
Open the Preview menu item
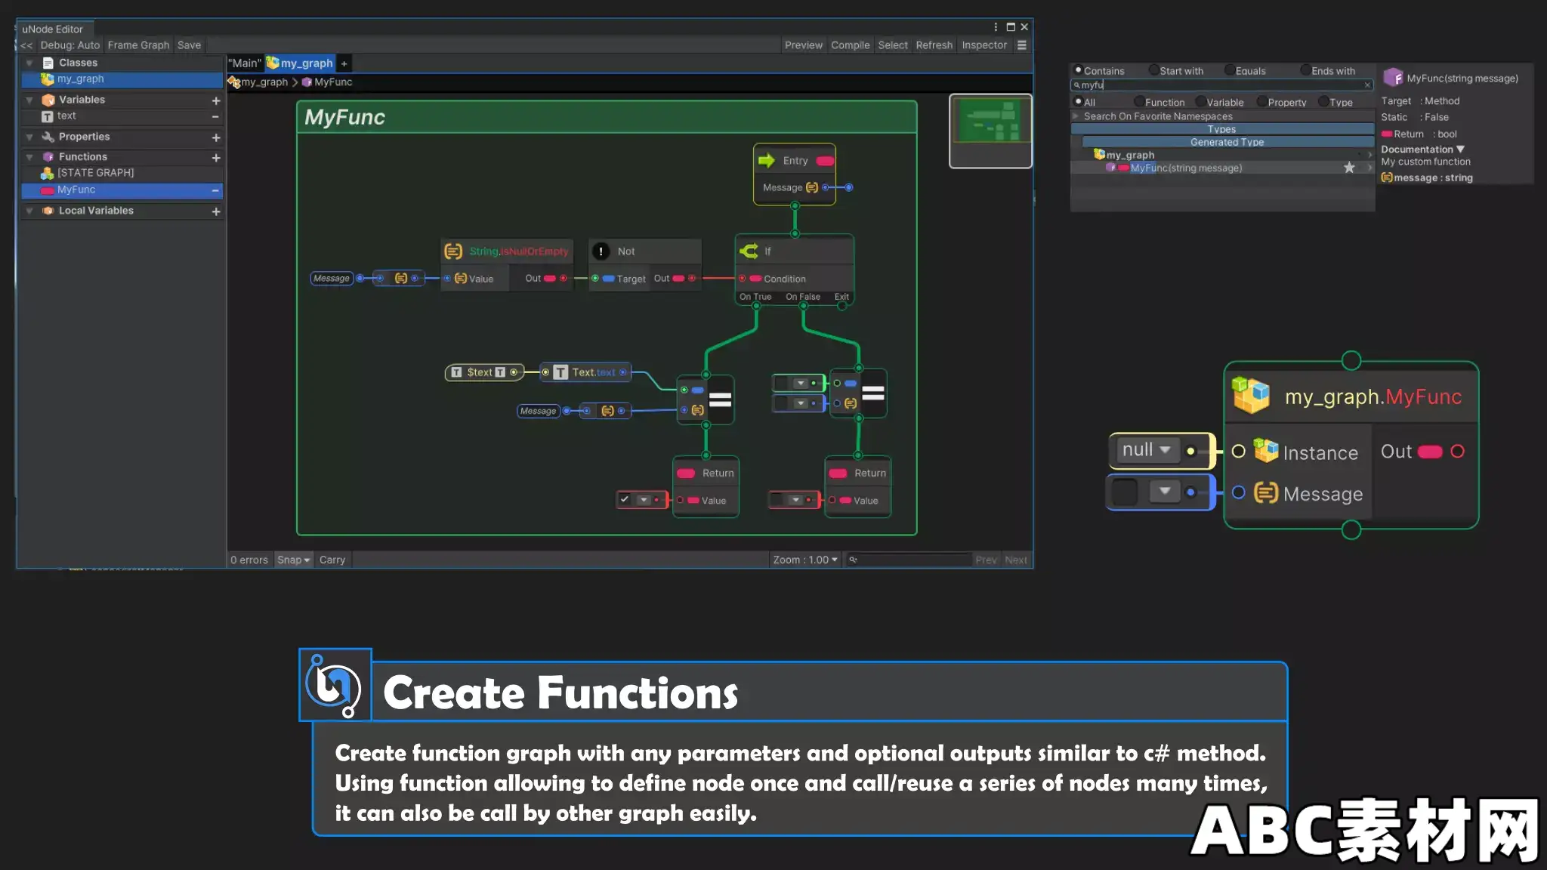[804, 45]
